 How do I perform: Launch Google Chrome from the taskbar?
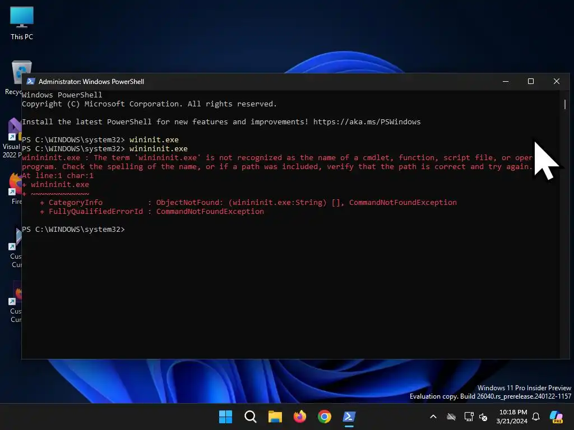(x=325, y=417)
